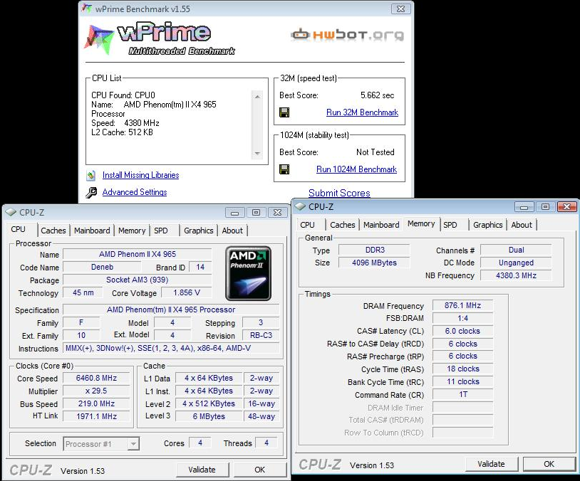Click the wPrime Benchmark title bar icon
The width and height of the screenshot is (580, 481).
(87, 9)
